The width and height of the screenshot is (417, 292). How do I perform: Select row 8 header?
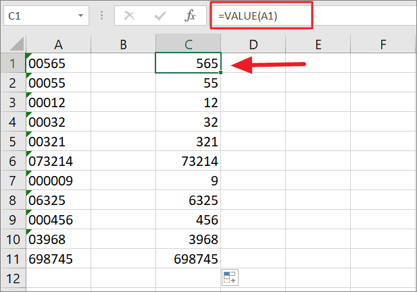(x=13, y=200)
